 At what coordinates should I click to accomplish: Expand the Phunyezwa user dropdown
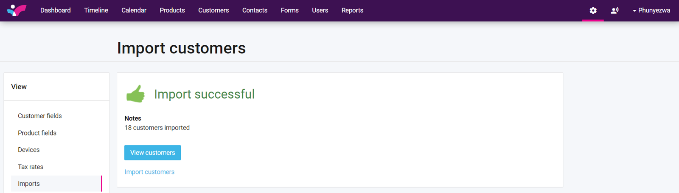coord(651,11)
